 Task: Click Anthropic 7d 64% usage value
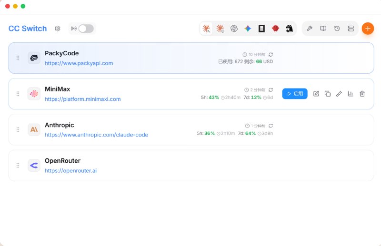251,133
